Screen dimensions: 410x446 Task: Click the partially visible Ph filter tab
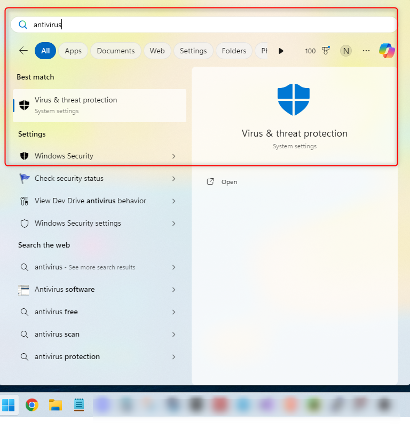point(262,51)
